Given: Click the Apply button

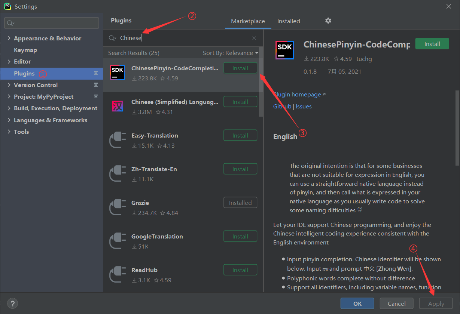Looking at the screenshot, I should (x=436, y=304).
